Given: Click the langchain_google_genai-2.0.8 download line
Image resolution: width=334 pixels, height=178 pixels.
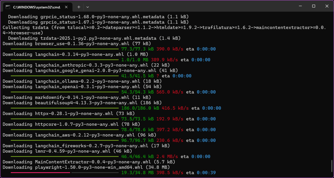Looking at the screenshot, I should click(x=90, y=70).
